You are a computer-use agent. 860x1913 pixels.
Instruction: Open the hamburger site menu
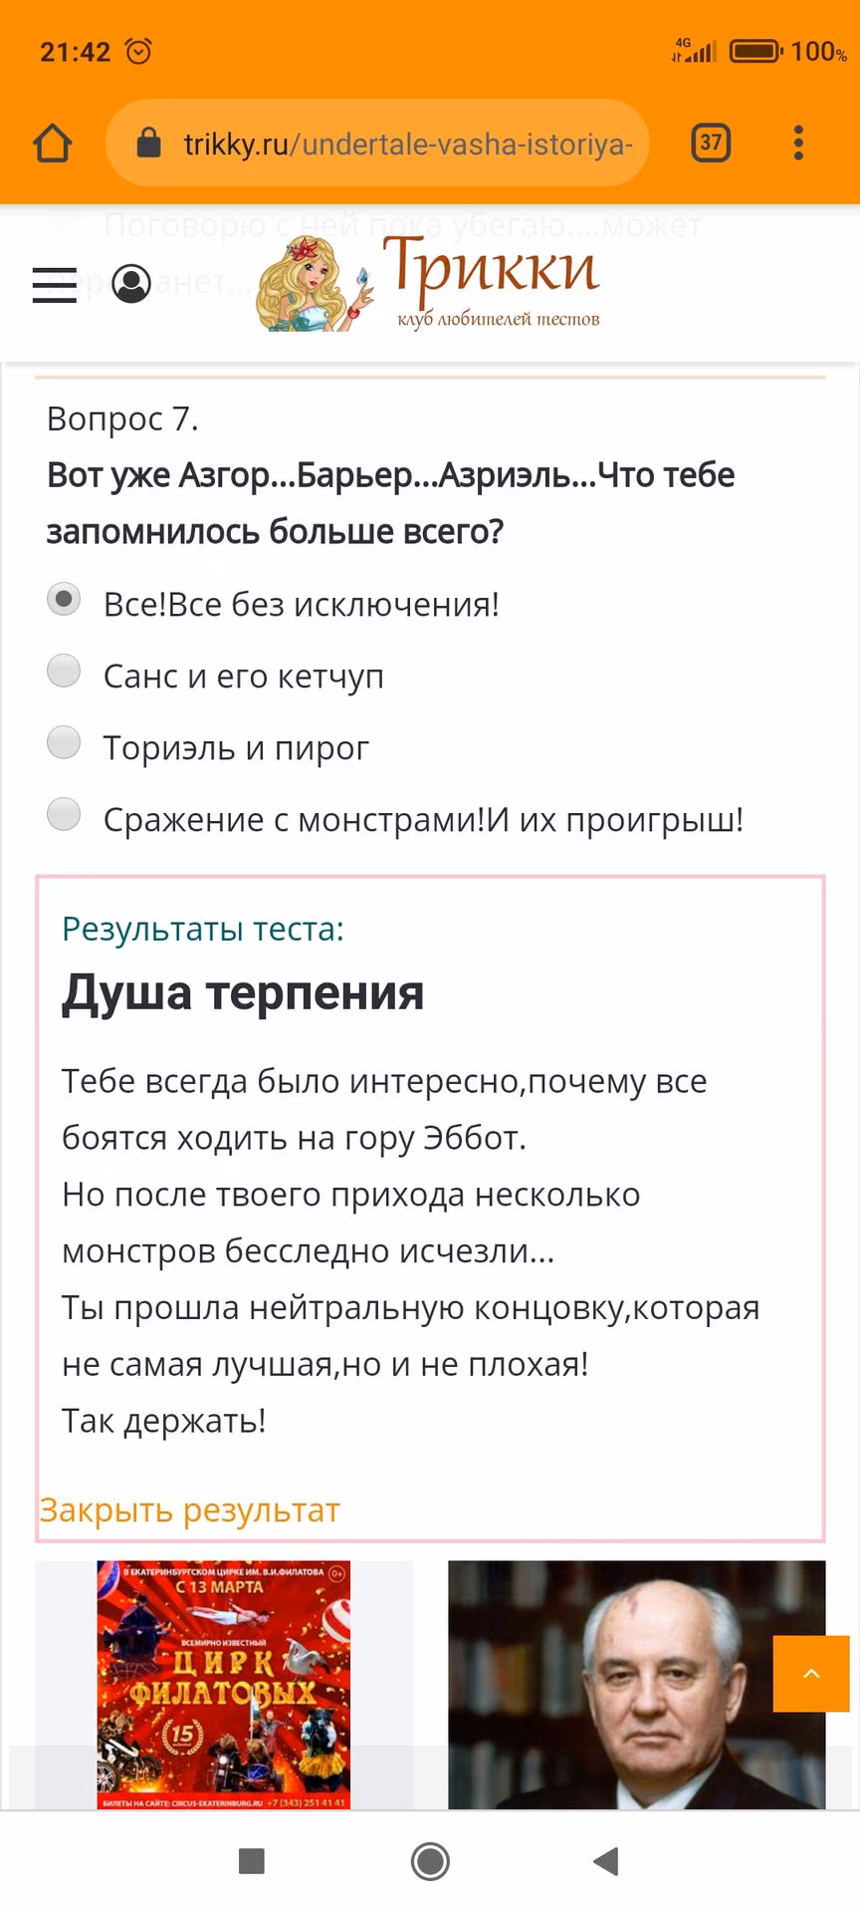(55, 285)
